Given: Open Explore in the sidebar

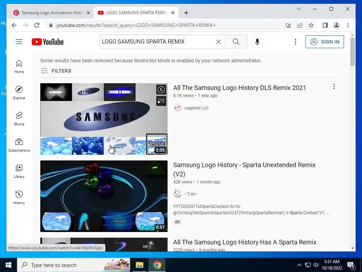Looking at the screenshot, I should pyautogui.click(x=19, y=92).
